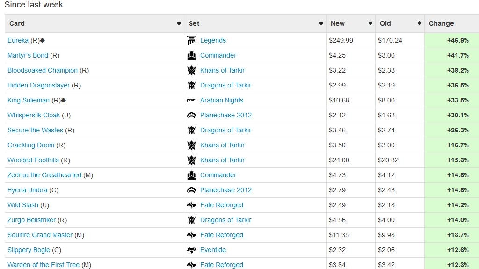
Task: Click the Legends set icon
Action: point(191,40)
